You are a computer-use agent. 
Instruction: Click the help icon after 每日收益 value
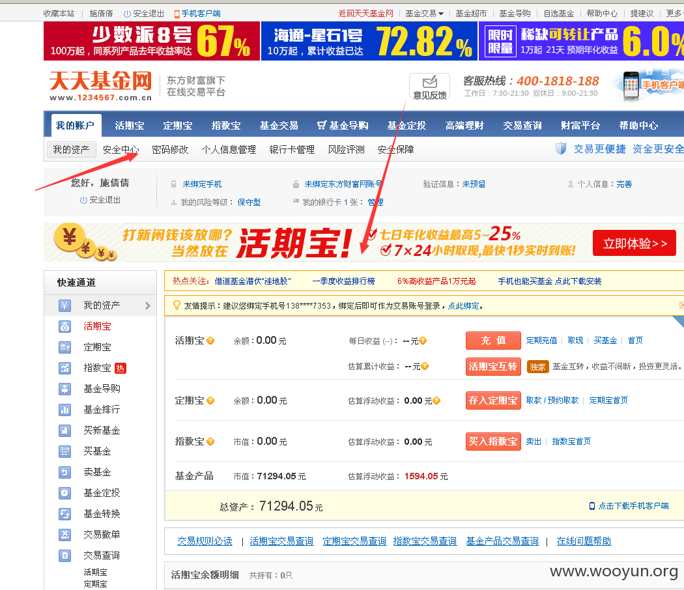[x=423, y=341]
